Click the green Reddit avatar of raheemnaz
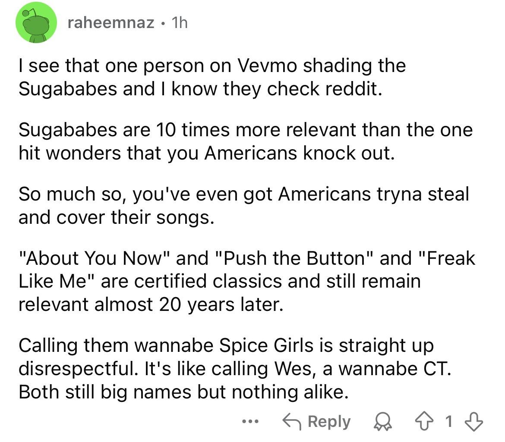The width and height of the screenshot is (505, 442). pos(36,23)
